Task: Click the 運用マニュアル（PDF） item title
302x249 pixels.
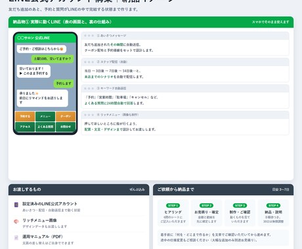Action: 43,237
